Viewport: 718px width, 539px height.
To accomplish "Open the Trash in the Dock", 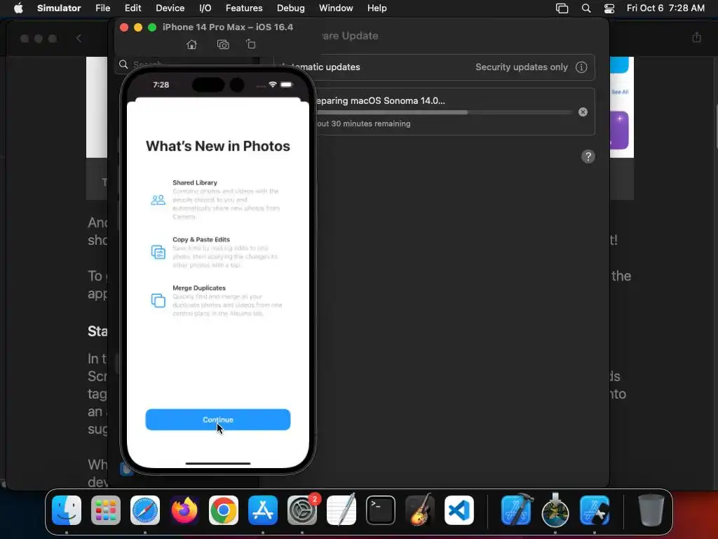I will point(651,510).
